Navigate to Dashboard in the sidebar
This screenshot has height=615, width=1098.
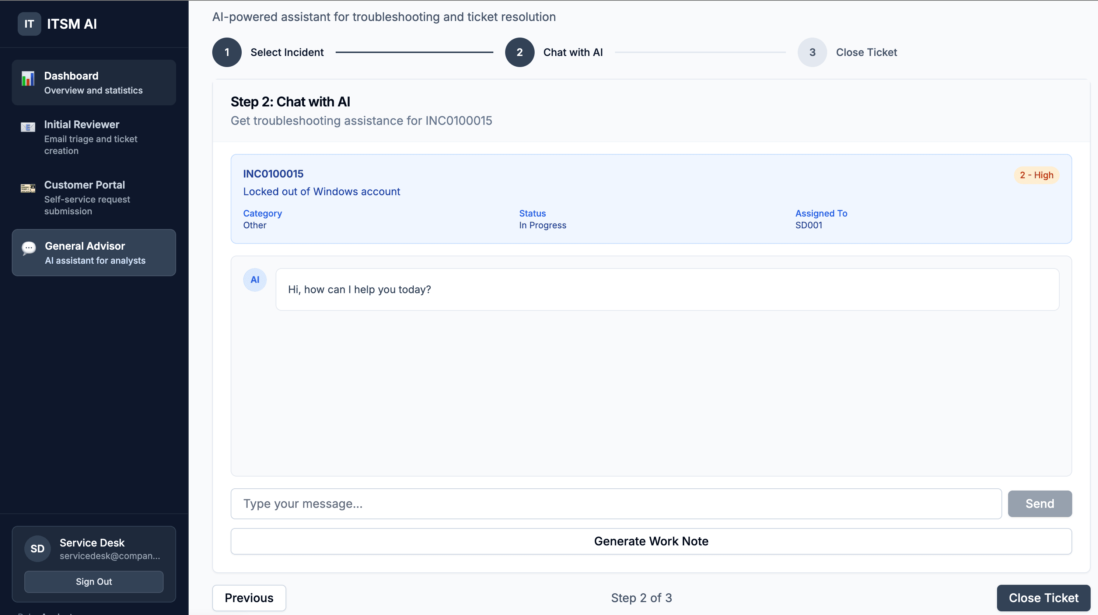[x=94, y=82]
